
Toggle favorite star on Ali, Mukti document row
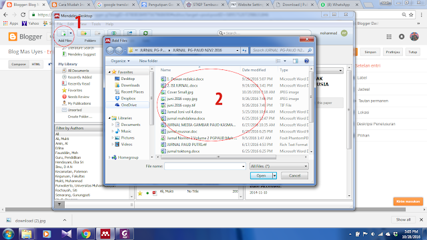[140, 193]
